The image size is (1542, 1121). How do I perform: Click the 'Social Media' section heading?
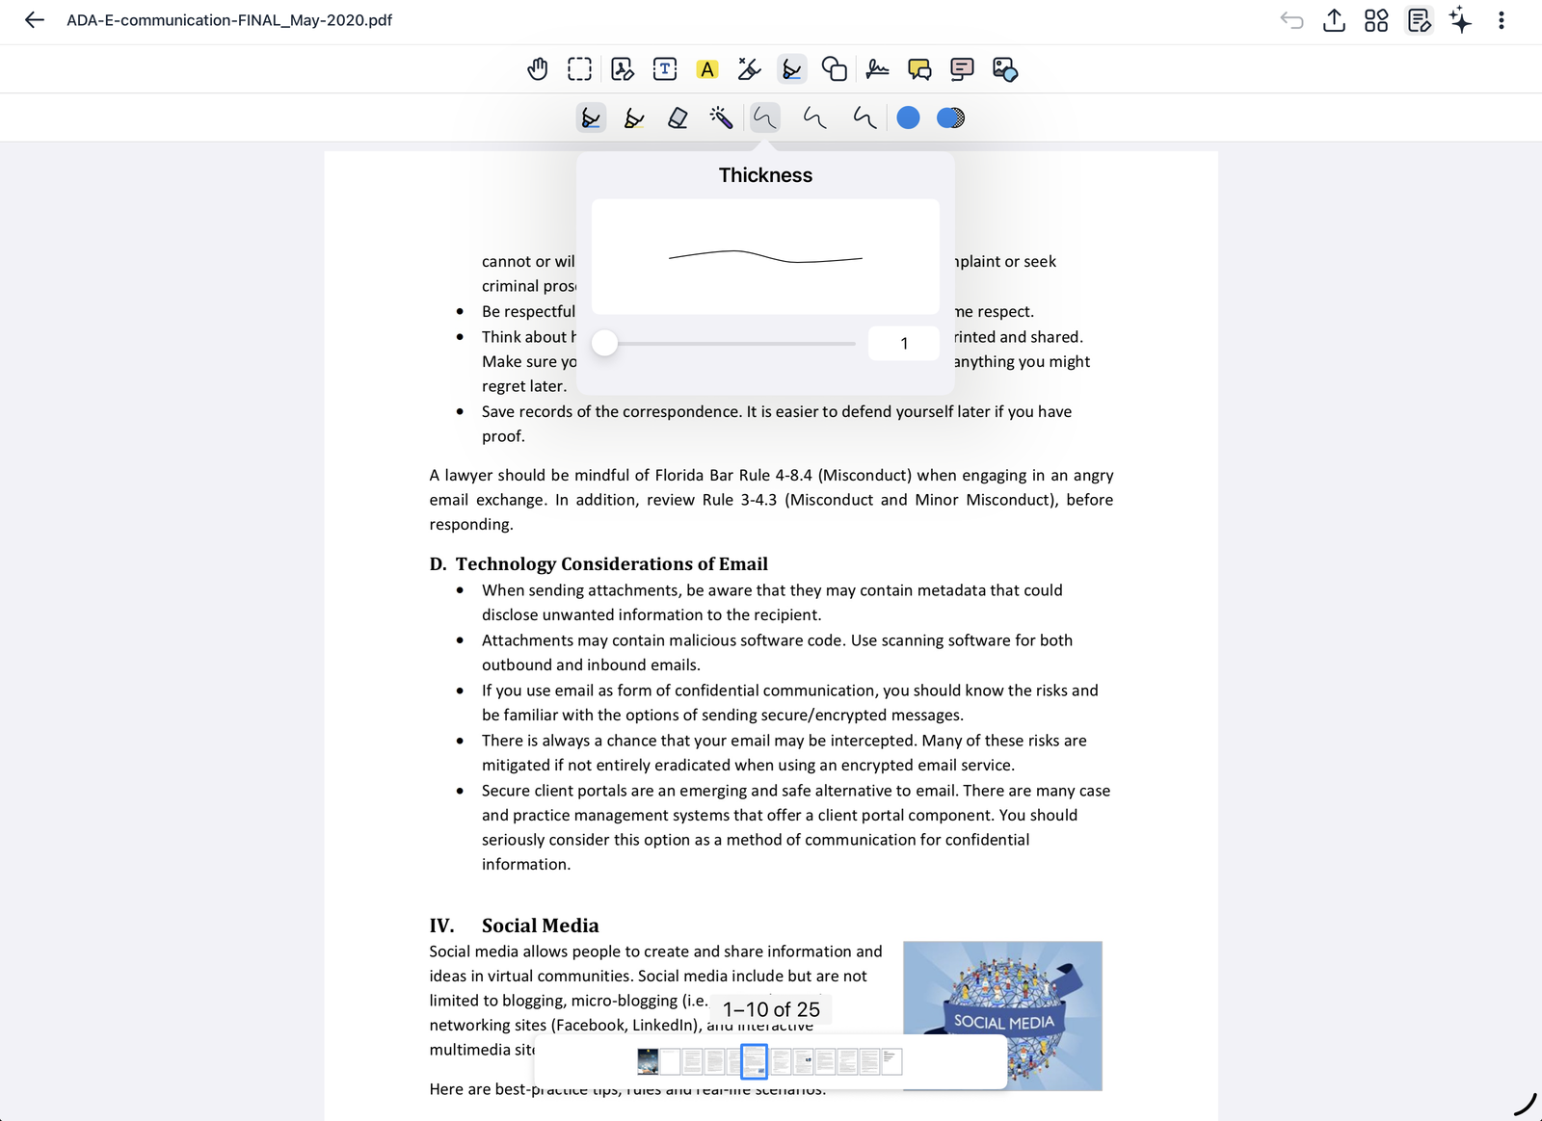[x=540, y=925]
